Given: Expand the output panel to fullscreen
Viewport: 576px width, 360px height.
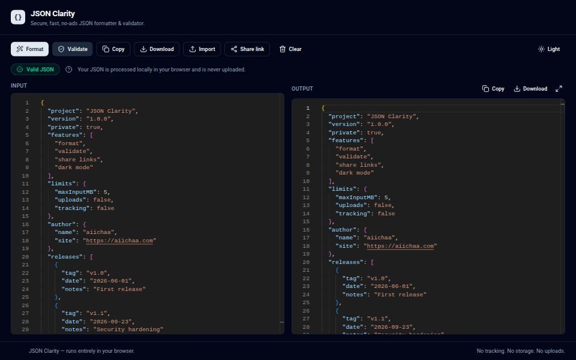Looking at the screenshot, I should click(x=559, y=89).
